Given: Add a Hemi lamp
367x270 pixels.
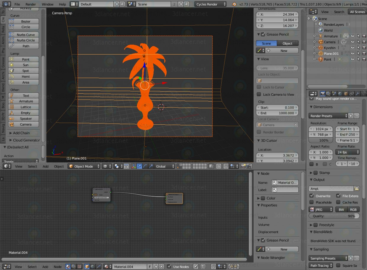Looking at the screenshot, I should pos(24,77).
